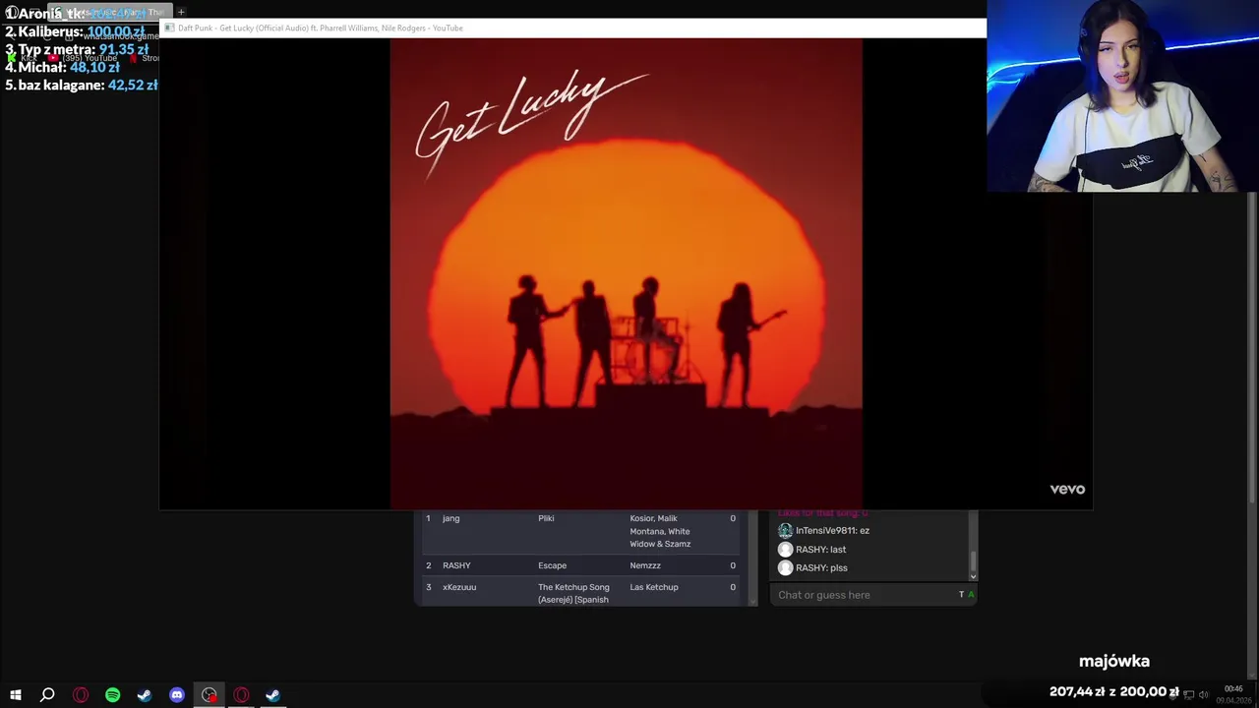The image size is (1259, 708).
Task: Open Discord from the taskbar
Action: coord(177,695)
